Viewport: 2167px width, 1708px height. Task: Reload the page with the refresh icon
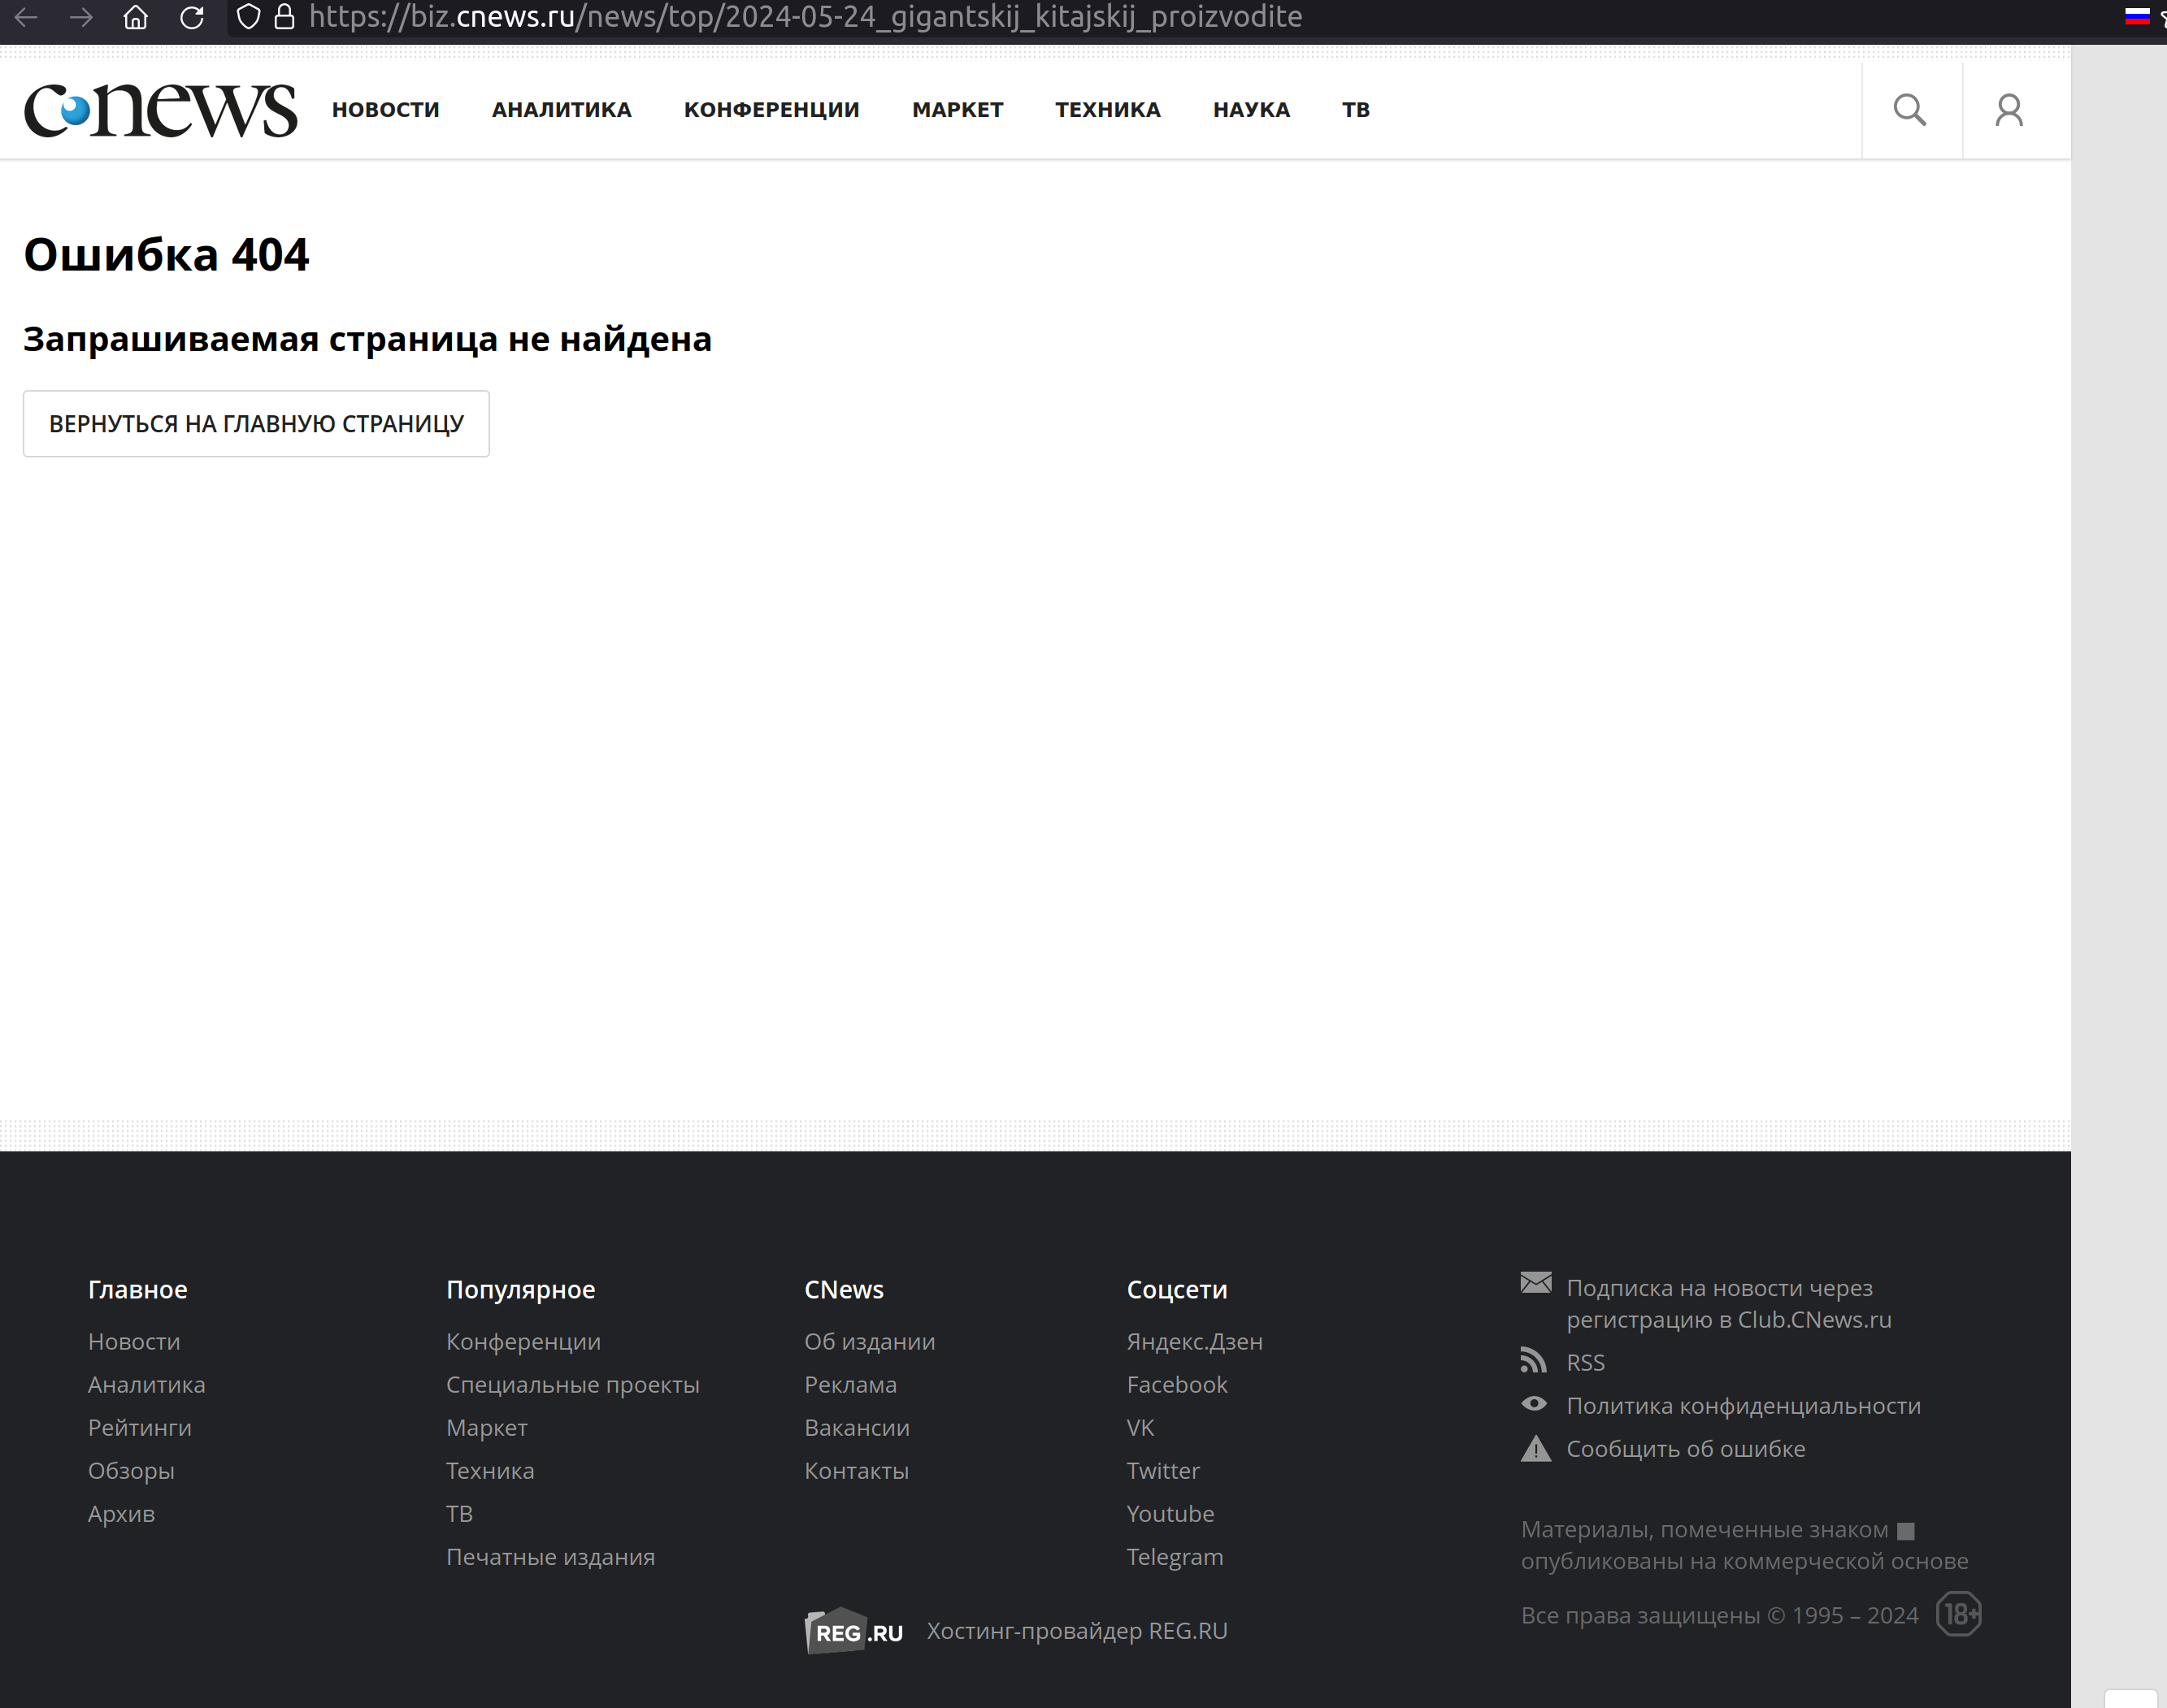[192, 17]
